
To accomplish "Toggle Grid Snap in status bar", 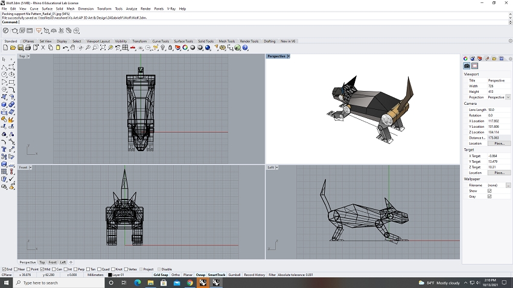I will click(161, 275).
